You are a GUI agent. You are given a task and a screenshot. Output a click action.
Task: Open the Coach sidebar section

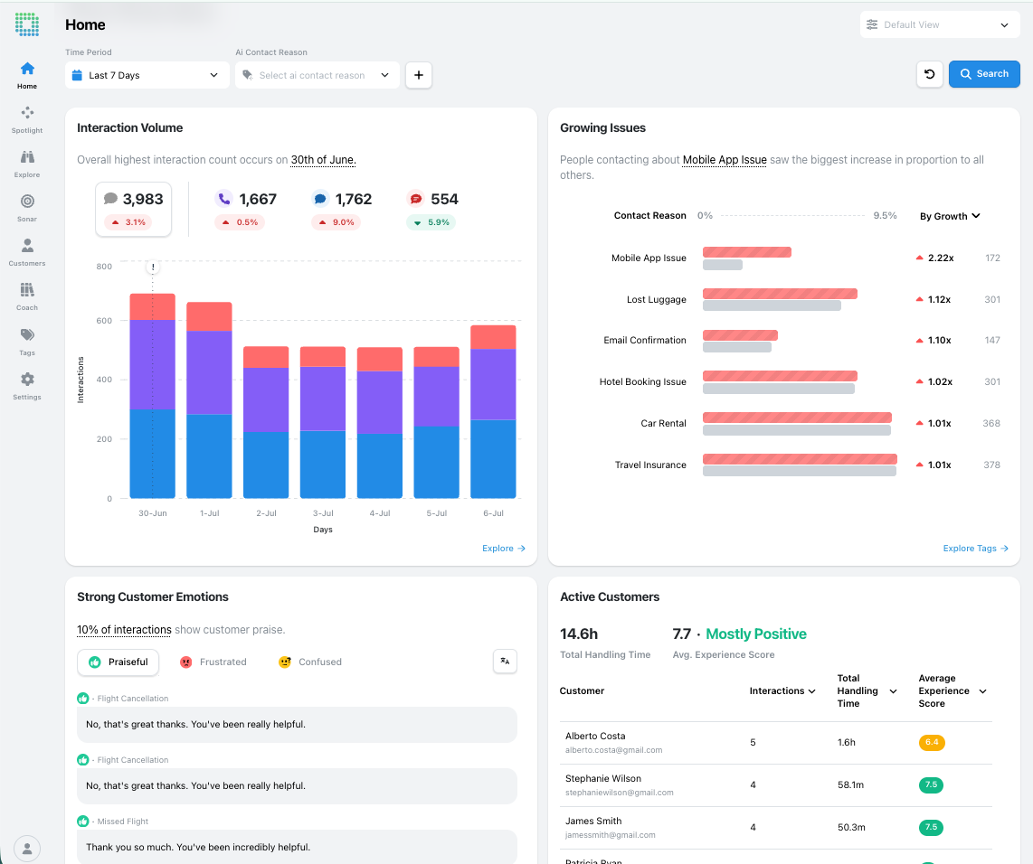tap(27, 296)
